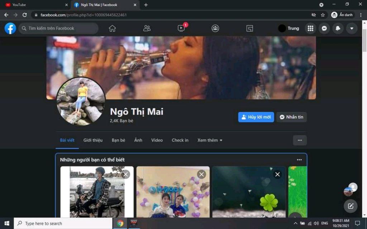Open the profile three-dots options menu
This screenshot has width=367, height=229.
(x=300, y=140)
